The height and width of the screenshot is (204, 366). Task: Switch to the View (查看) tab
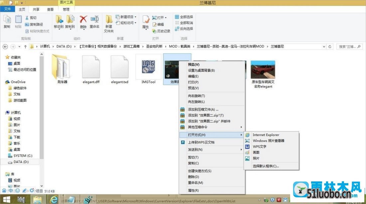pos(51,9)
